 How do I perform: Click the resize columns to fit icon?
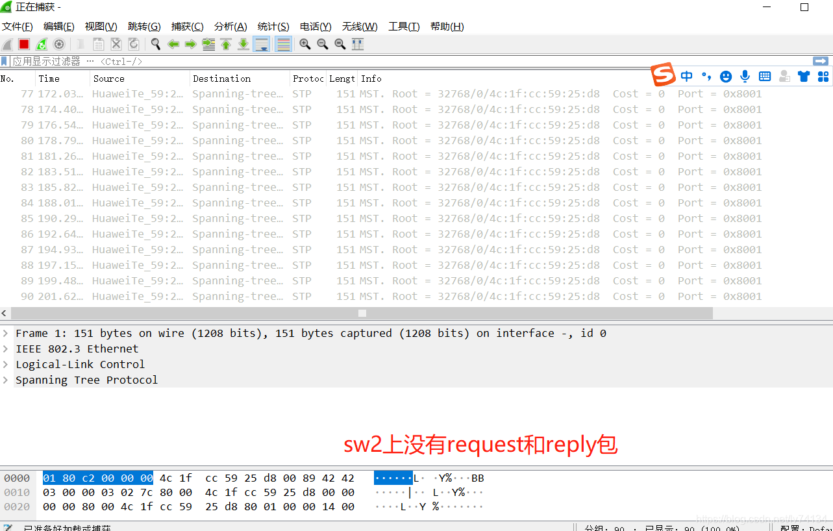click(358, 44)
